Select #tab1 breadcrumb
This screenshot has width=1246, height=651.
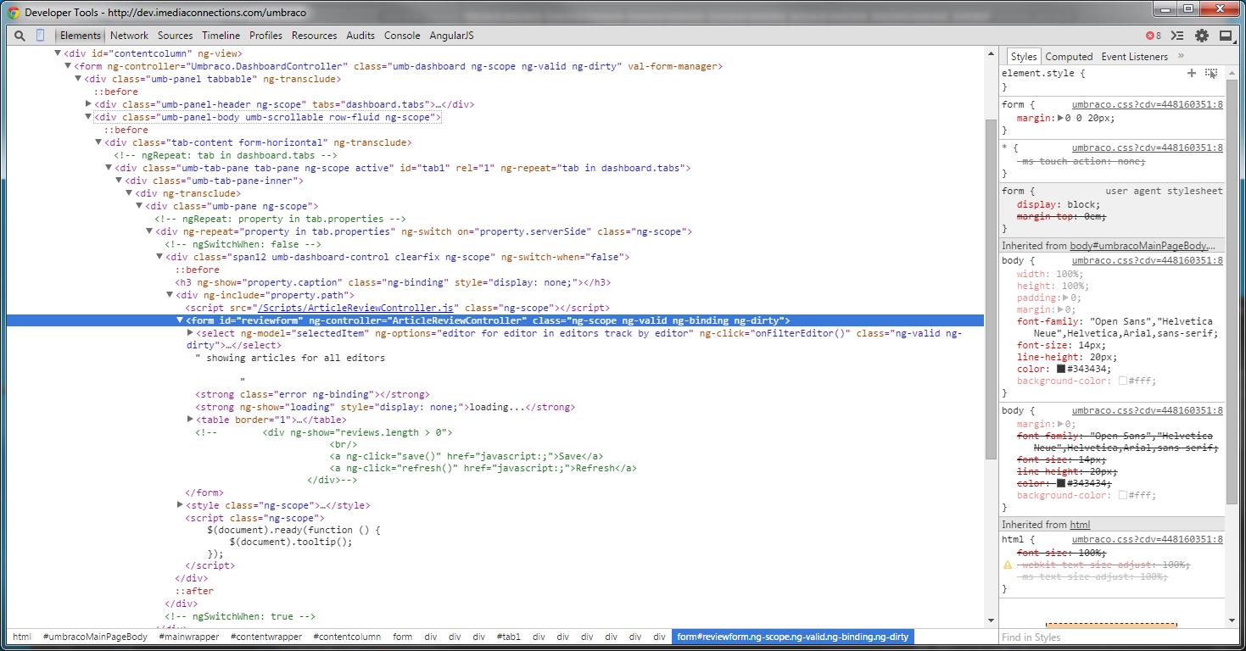tap(509, 637)
